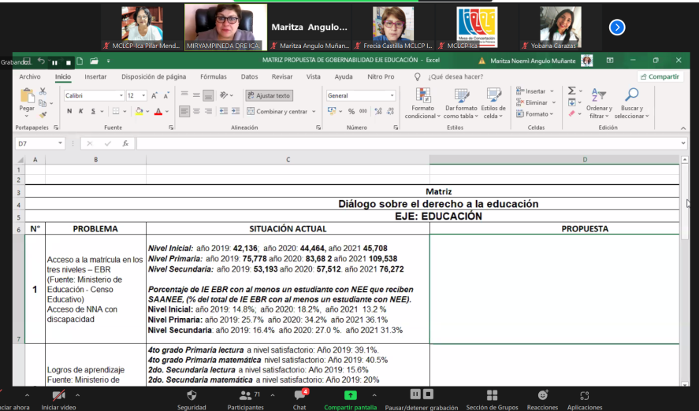Open the General number format dropdown
This screenshot has width=699, height=411.
[x=392, y=95]
